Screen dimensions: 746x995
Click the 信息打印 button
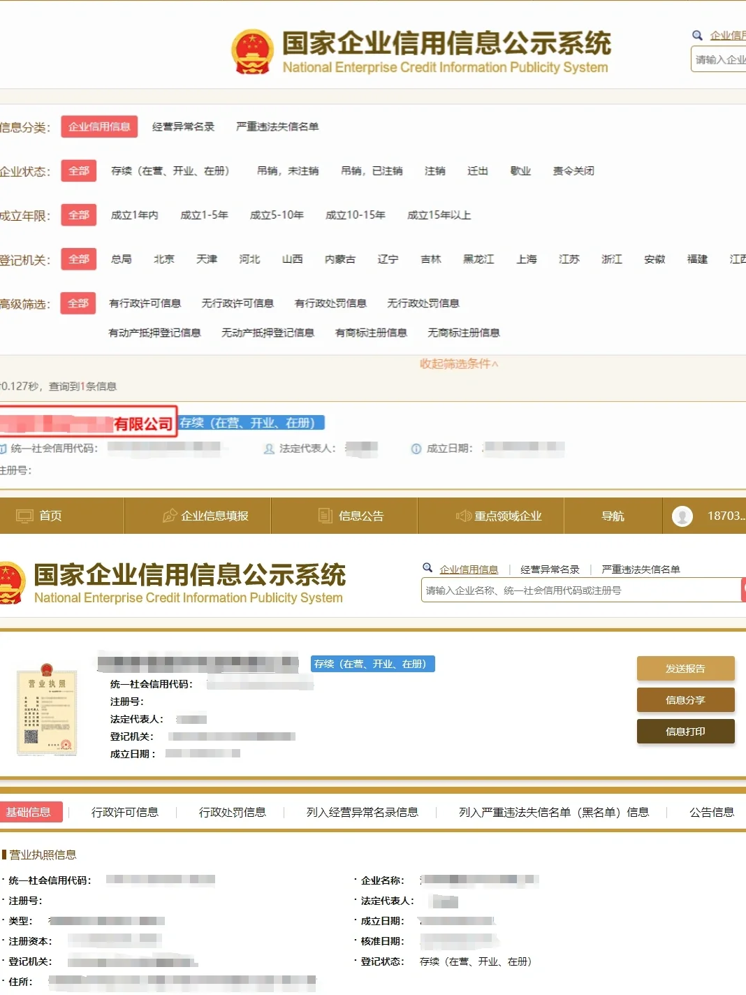tap(685, 732)
